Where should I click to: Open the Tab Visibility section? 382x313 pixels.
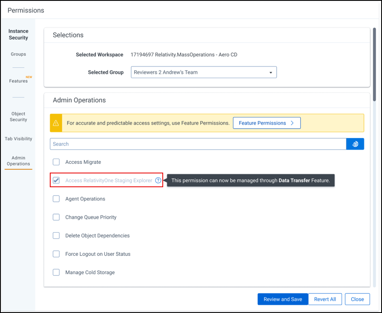pos(18,138)
